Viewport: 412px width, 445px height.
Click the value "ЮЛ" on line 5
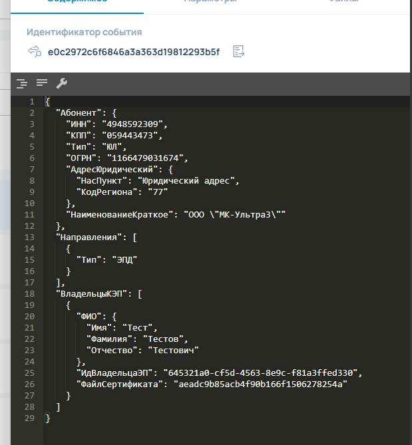pyautogui.click(x=112, y=147)
